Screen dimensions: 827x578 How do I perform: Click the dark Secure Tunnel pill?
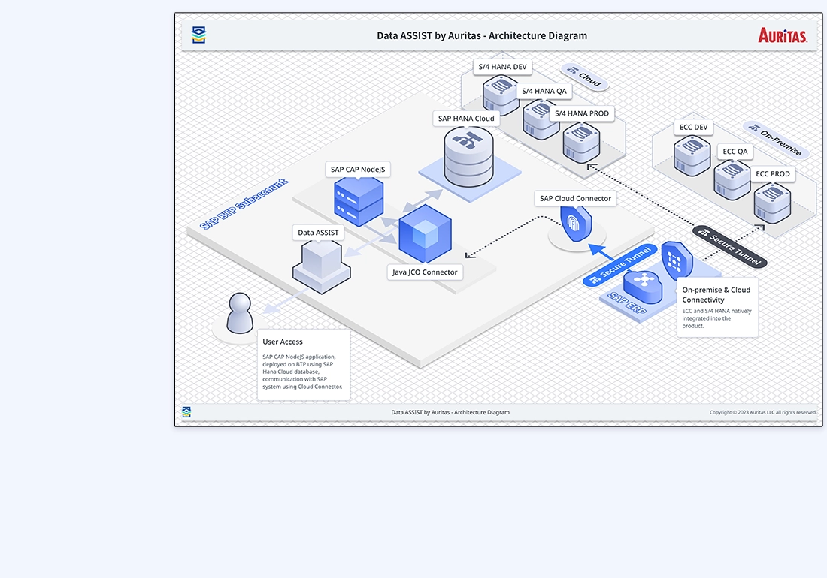tap(730, 246)
